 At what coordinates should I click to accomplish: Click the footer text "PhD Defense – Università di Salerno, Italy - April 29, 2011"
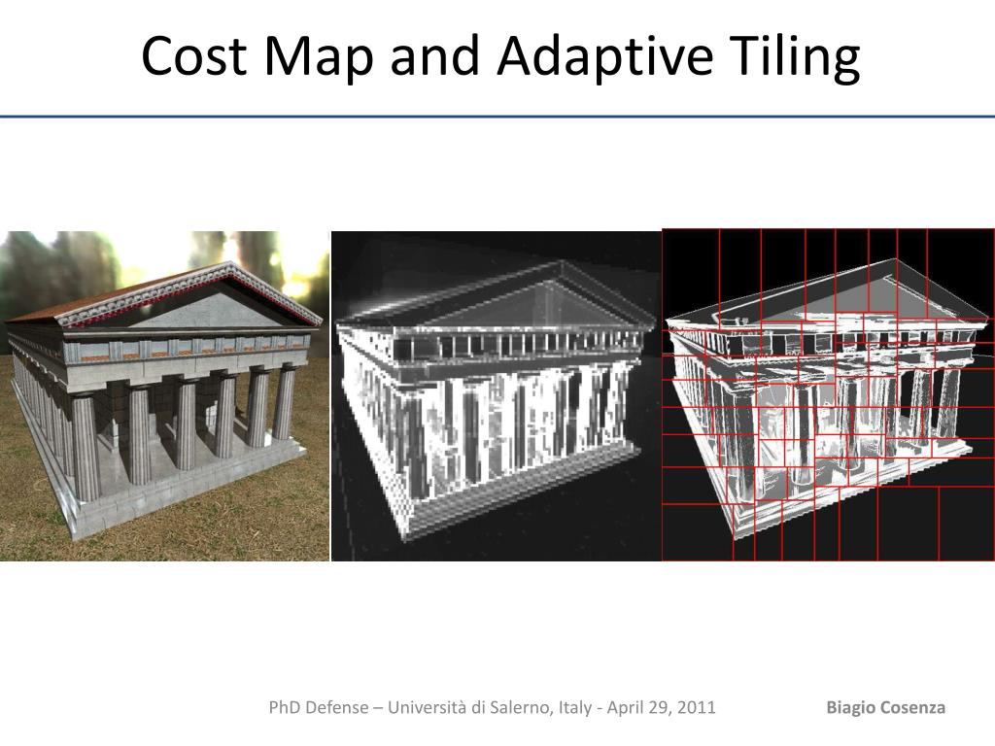click(x=492, y=707)
